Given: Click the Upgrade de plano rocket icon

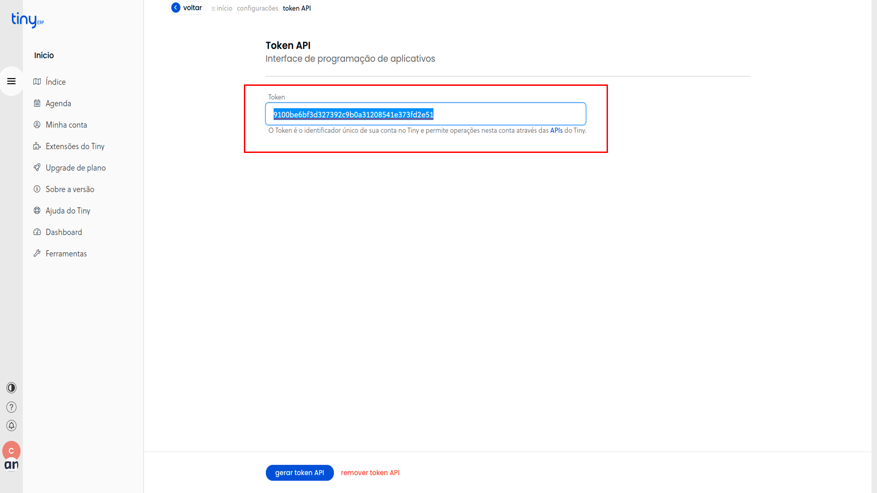Looking at the screenshot, I should point(37,168).
